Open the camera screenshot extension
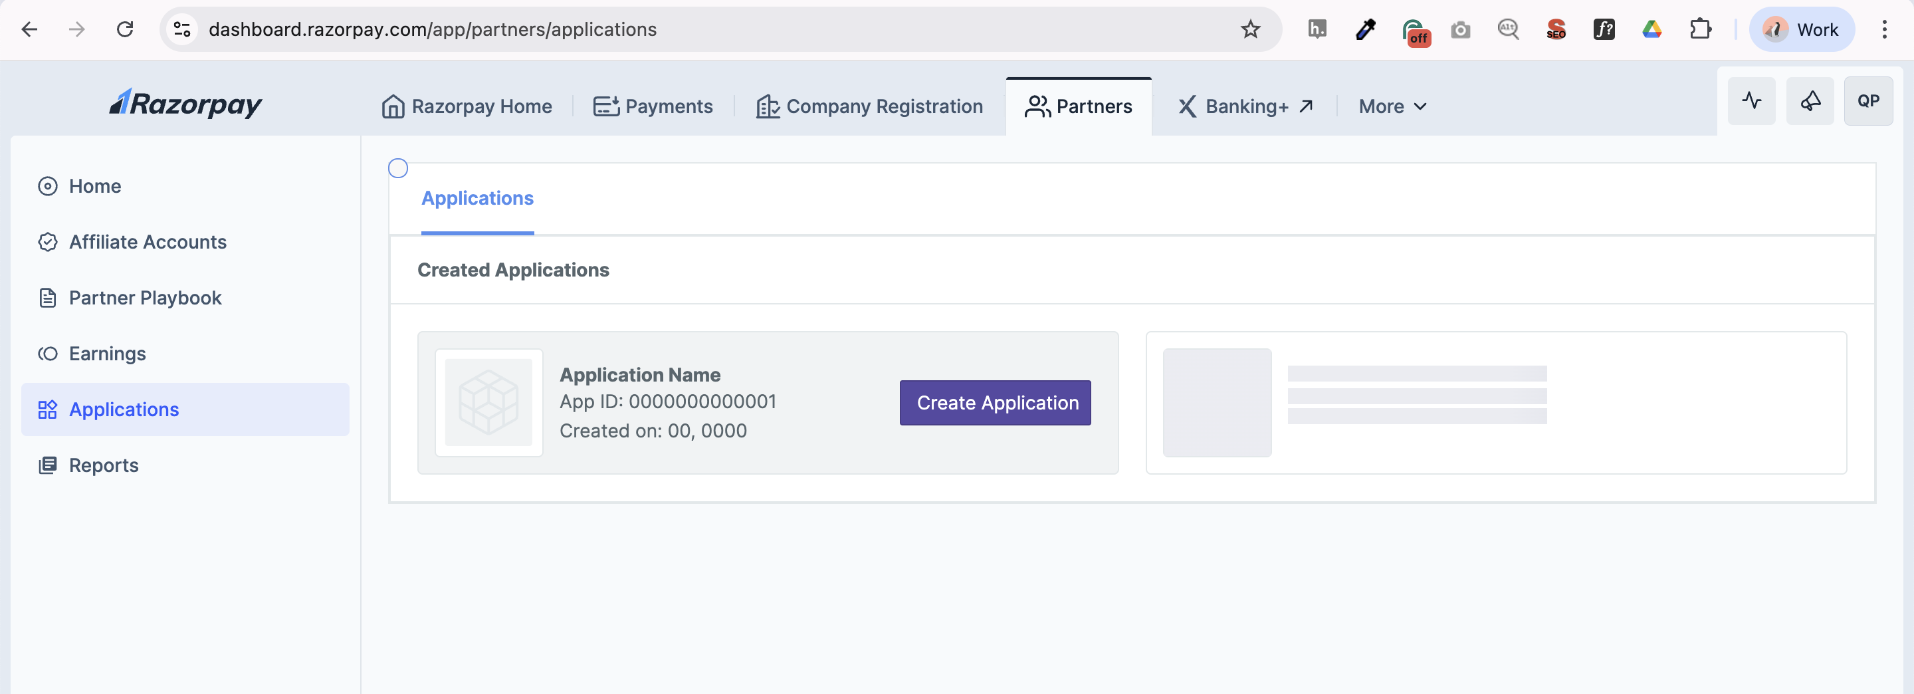Screen dimensions: 1914x694 click(1460, 30)
